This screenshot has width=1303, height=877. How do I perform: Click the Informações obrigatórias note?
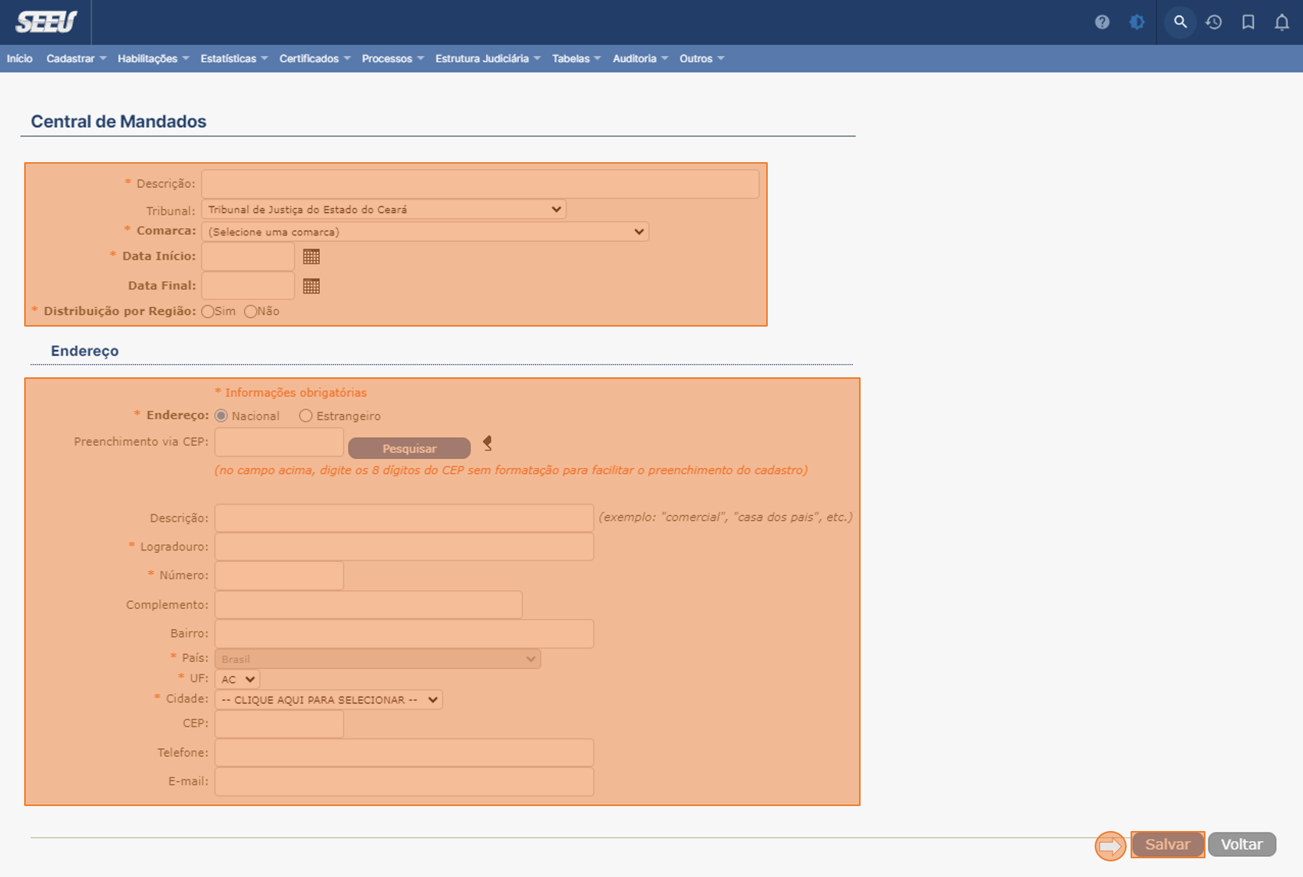click(291, 393)
